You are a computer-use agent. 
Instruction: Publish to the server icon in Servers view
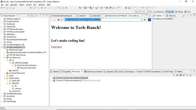coord(190,75)
